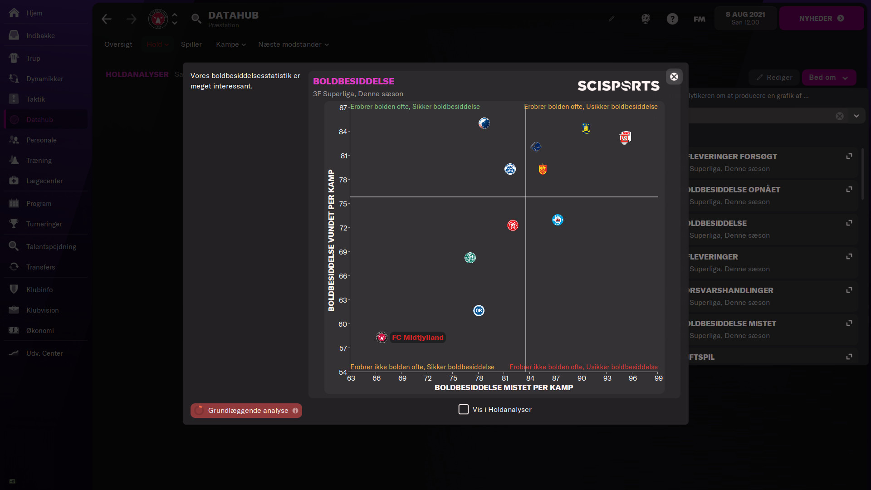Click the OB club badge on the chart
The image size is (871, 490).
(479, 311)
